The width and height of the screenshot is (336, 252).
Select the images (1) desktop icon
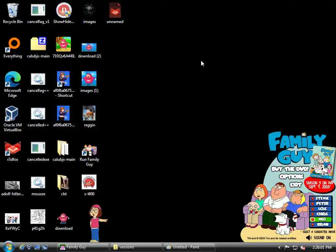89,82
